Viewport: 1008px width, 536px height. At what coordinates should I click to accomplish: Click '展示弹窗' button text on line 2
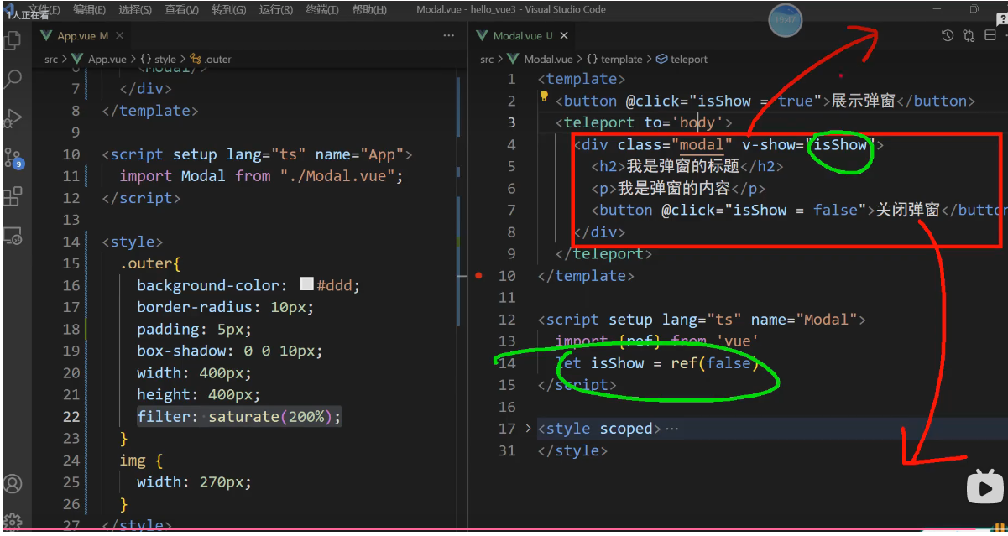(863, 101)
